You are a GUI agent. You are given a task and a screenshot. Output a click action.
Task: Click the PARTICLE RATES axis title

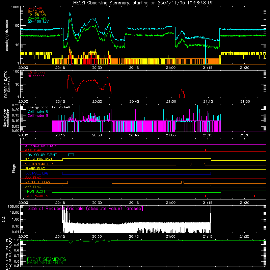coord(6,84)
